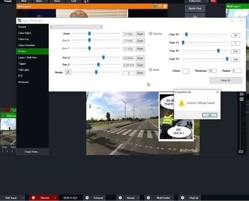
Task: Click the Crop Y2 value field
Action: click(236, 60)
